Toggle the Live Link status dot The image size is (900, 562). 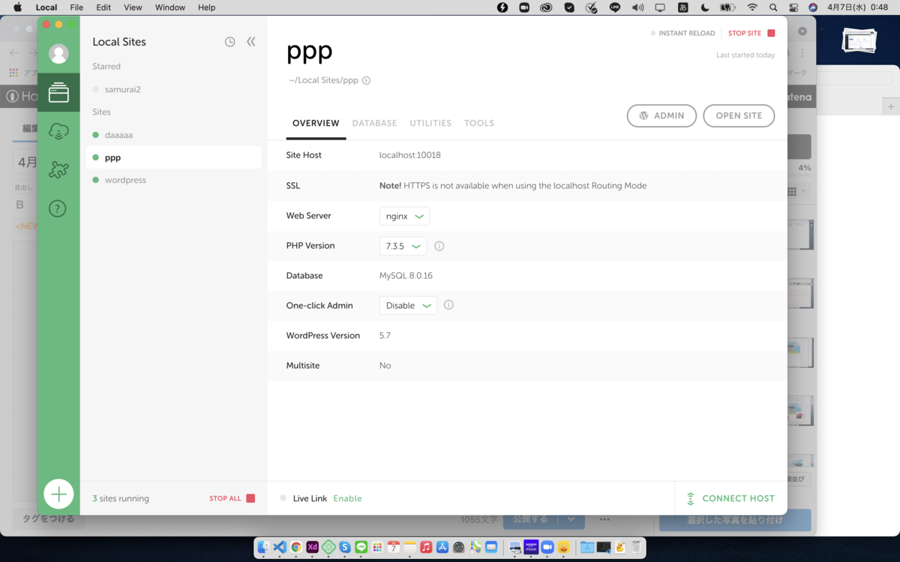(x=283, y=498)
